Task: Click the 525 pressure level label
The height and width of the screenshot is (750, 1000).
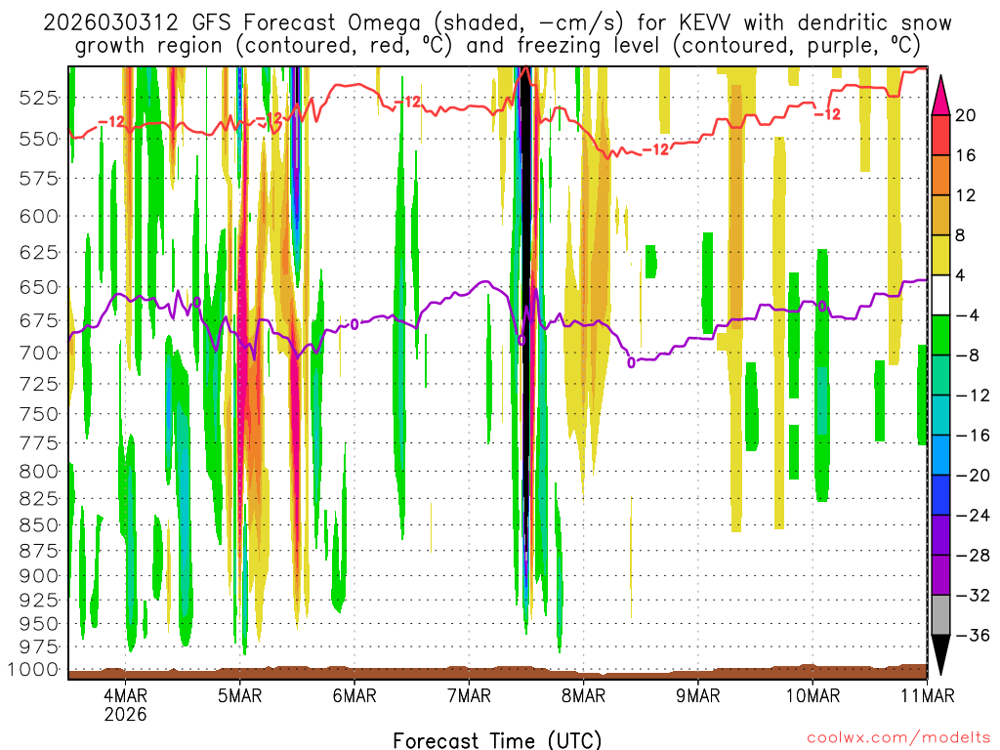Action: click(38, 98)
